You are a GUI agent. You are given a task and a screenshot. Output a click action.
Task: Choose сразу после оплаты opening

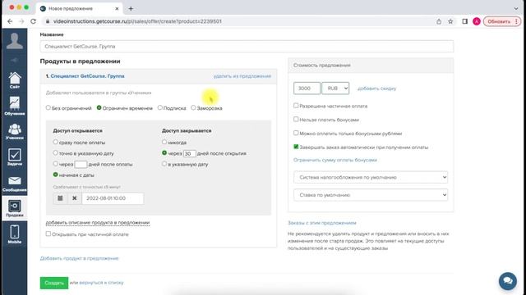click(x=55, y=142)
